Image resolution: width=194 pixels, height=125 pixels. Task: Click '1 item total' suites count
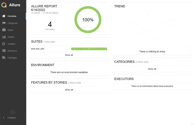tap(49, 42)
